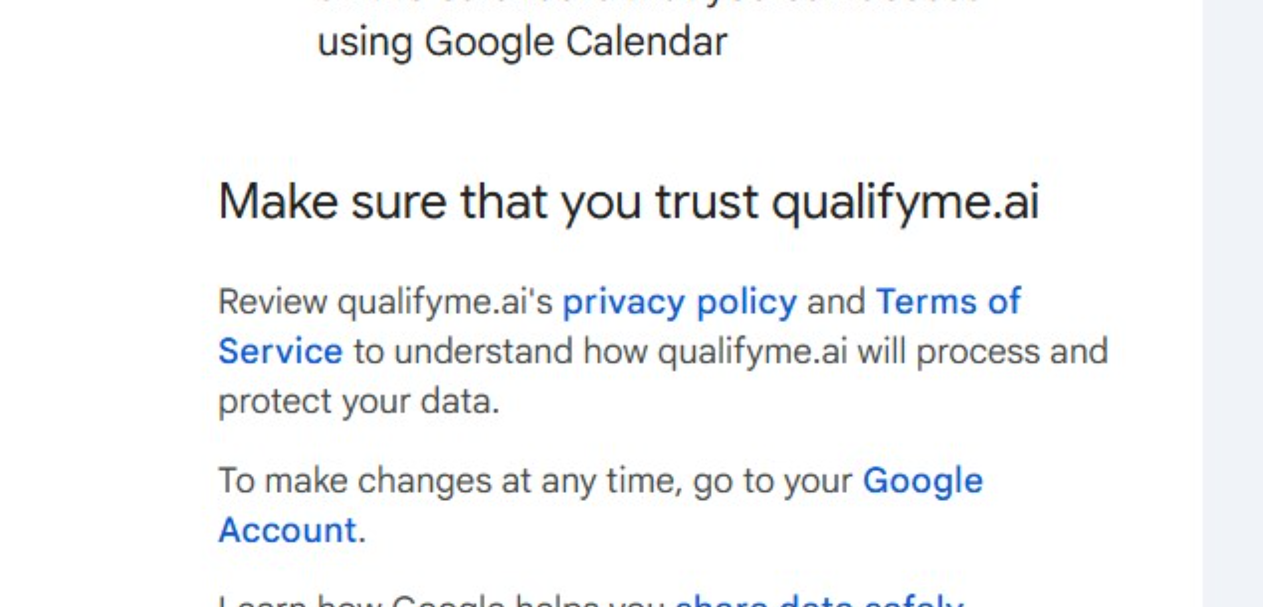Click 'go to your' before the Google Account link

pos(772,481)
